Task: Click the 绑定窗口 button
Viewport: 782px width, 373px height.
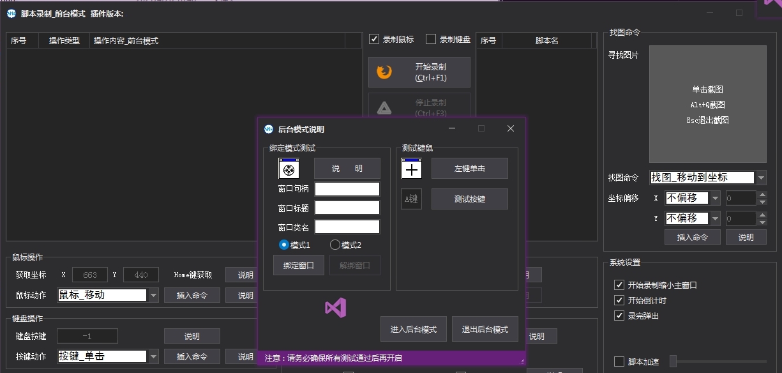Action: point(298,265)
